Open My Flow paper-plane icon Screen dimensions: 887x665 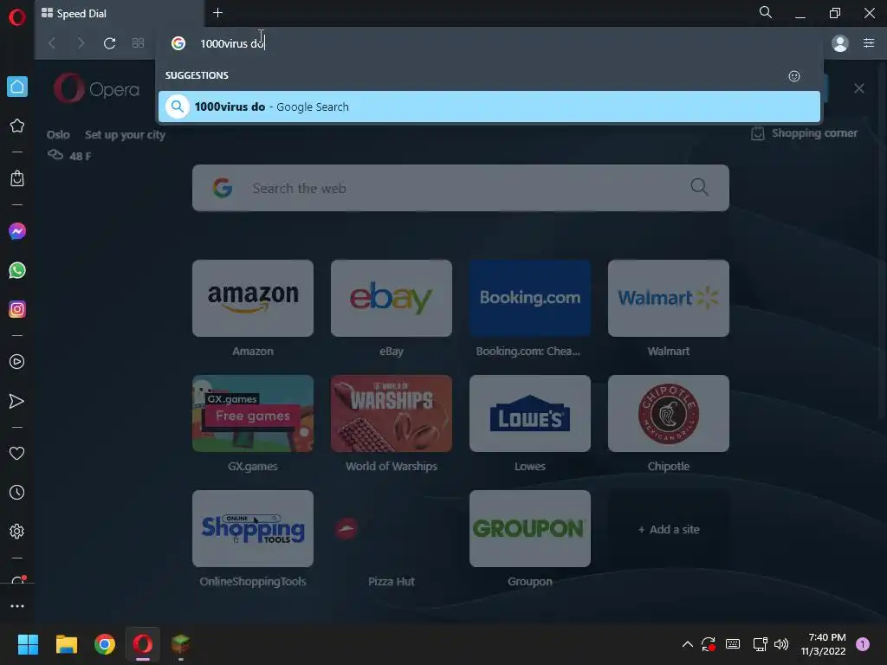click(17, 401)
